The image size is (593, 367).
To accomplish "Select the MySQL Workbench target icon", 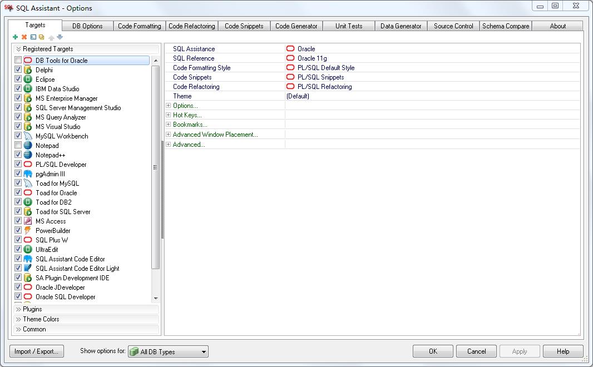I will pyautogui.click(x=27, y=136).
